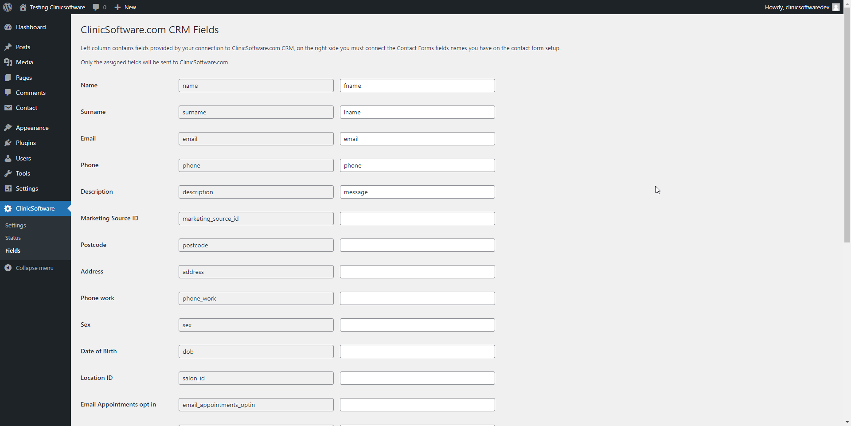This screenshot has height=426, width=851.
Task: Click the Posts pushpin icon
Action: coord(8,47)
